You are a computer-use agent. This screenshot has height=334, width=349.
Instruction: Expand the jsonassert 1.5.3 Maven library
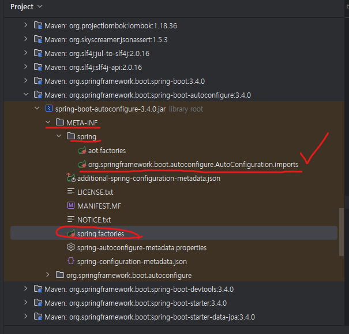[x=26, y=39]
